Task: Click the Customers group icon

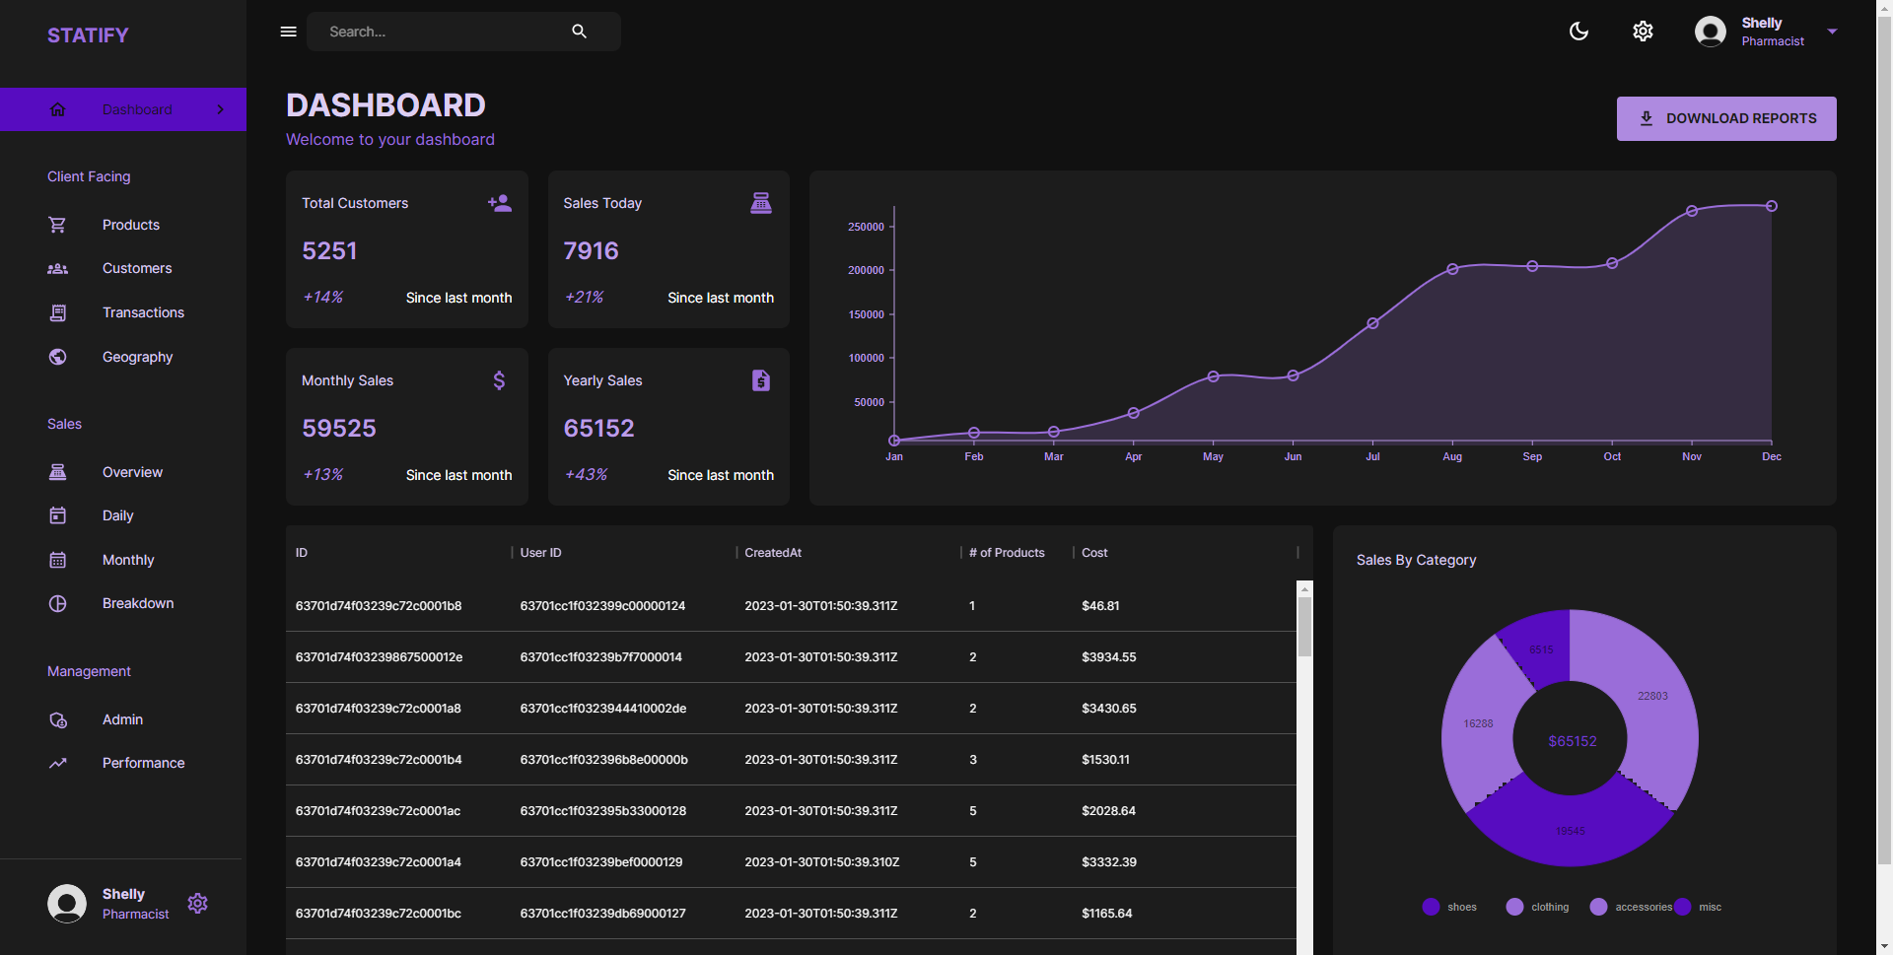Action: [x=58, y=268]
